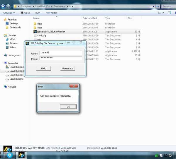Select the docs folder icon
This screenshot has height=159, width=176.
pyautogui.click(x=35, y=28)
